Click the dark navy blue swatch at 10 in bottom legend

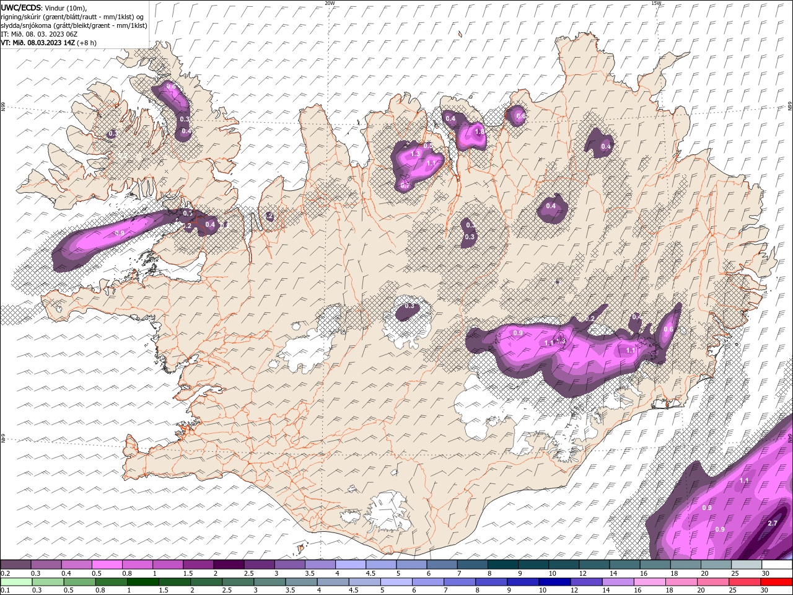point(553,582)
